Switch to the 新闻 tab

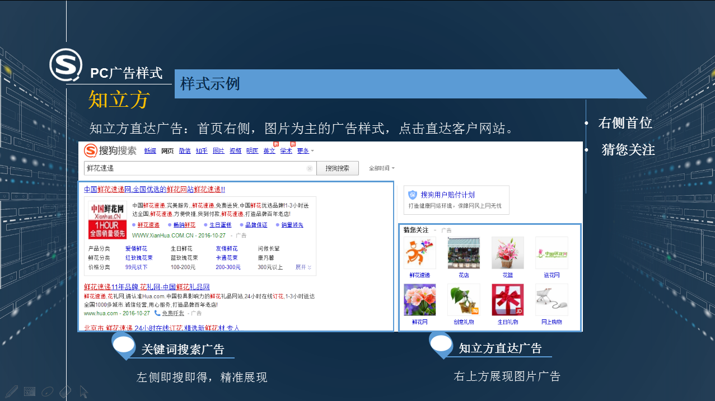[x=150, y=151]
